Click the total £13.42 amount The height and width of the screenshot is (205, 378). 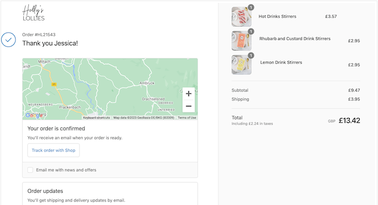(x=349, y=120)
